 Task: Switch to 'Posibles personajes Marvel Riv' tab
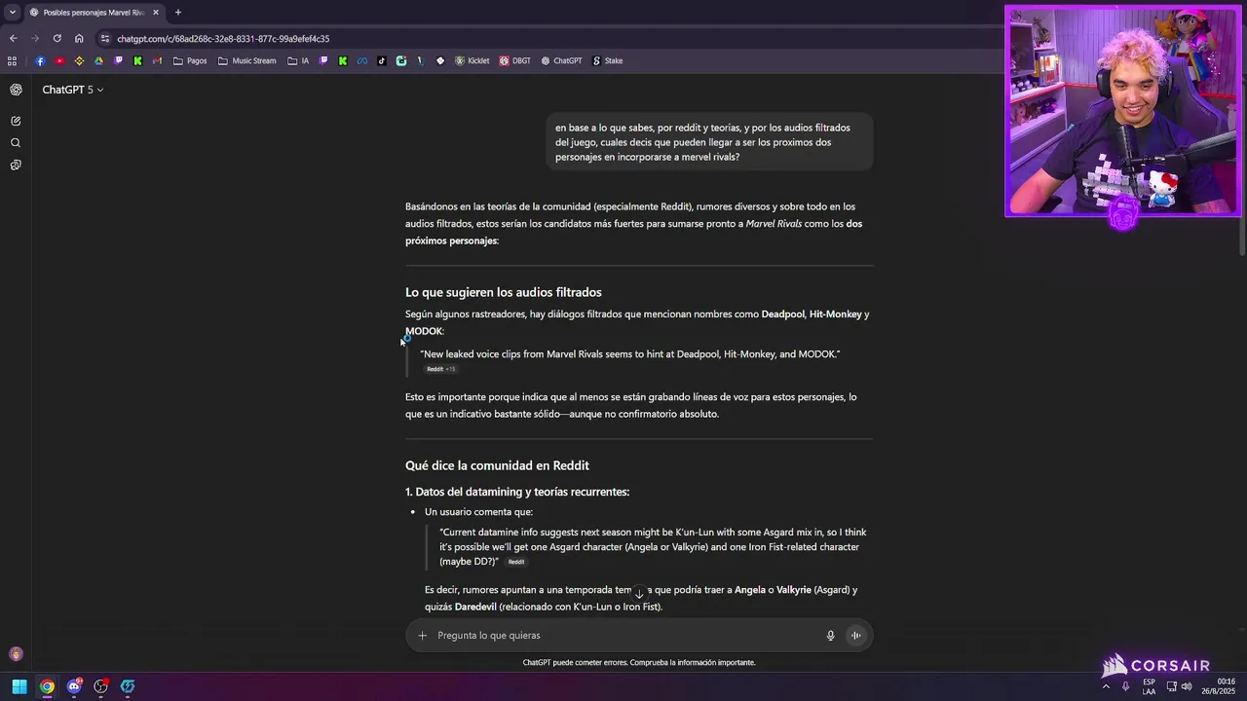(94, 13)
